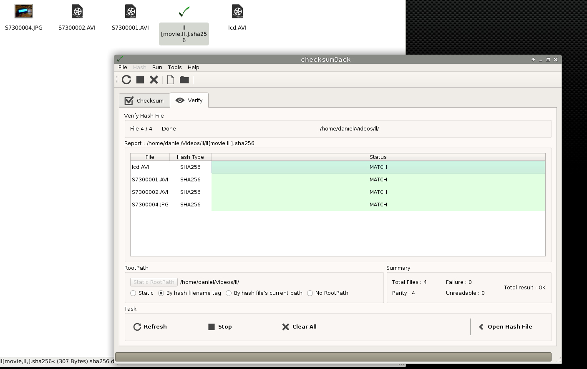
Task: Switch to the Verify tab
Action: click(189, 100)
